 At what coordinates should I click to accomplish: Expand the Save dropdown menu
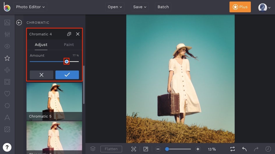[x=140, y=7]
